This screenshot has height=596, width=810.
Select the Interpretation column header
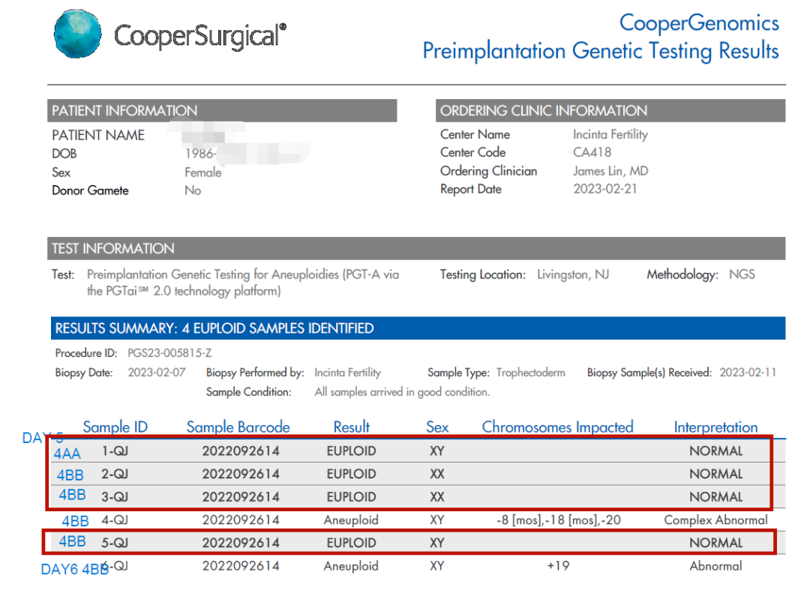tap(715, 427)
